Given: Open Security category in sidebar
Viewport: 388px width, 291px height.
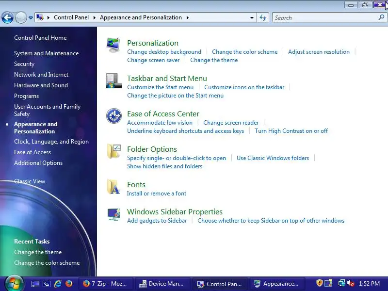Looking at the screenshot, I should pos(24,64).
